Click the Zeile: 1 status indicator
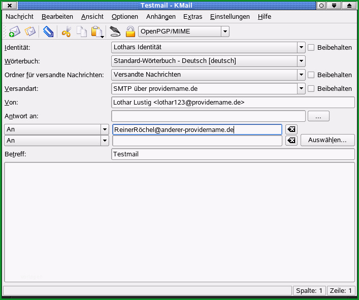This screenshot has height=300, width=359. point(341,291)
